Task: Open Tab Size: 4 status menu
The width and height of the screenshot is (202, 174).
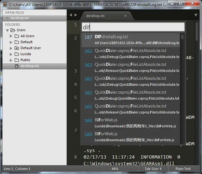Action: 153,169
